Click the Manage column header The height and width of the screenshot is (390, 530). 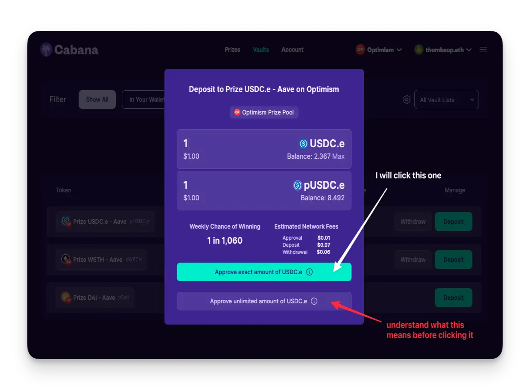click(x=455, y=190)
